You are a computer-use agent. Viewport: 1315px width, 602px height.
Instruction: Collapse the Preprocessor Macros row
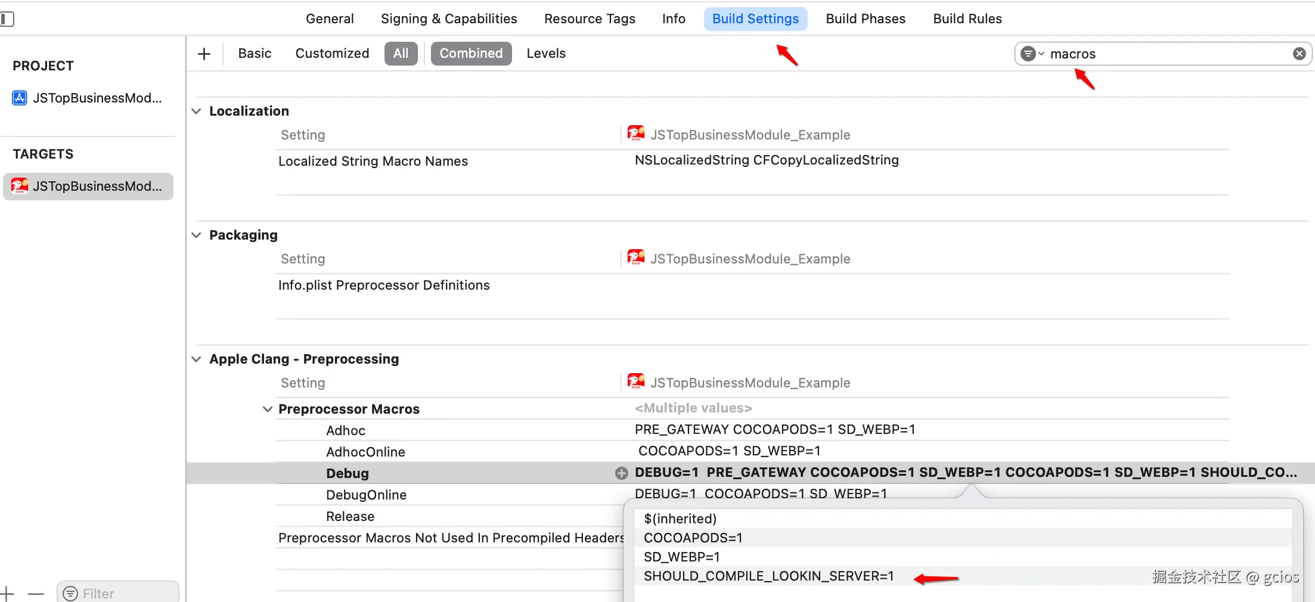[268, 409]
